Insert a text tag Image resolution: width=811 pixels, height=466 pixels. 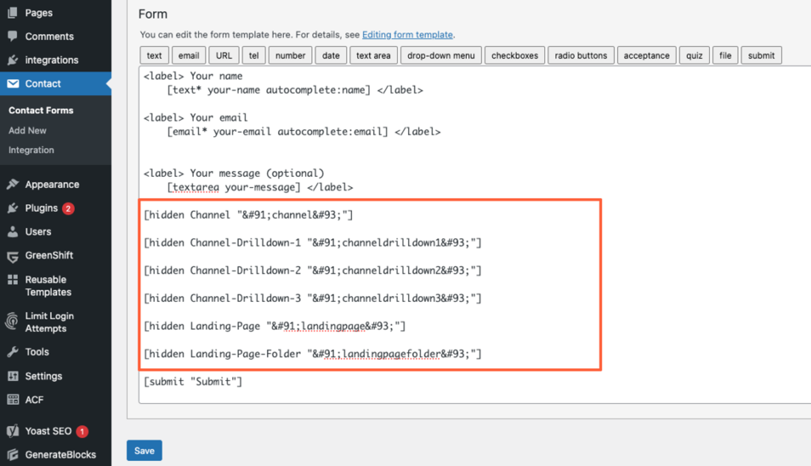coord(154,55)
